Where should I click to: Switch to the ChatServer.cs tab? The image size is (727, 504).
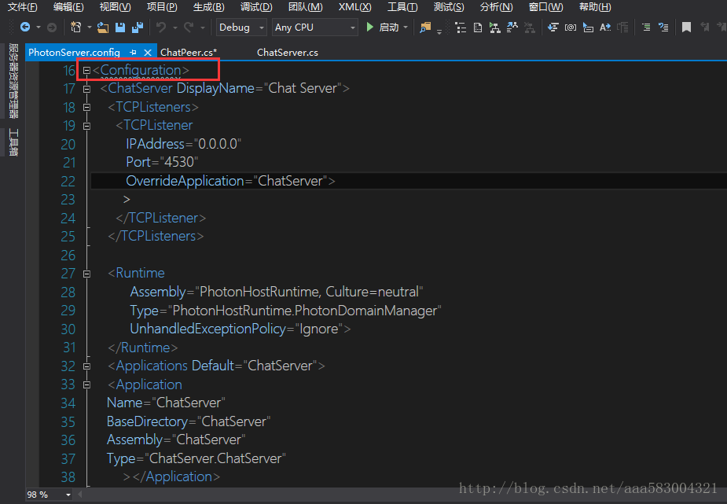(287, 53)
